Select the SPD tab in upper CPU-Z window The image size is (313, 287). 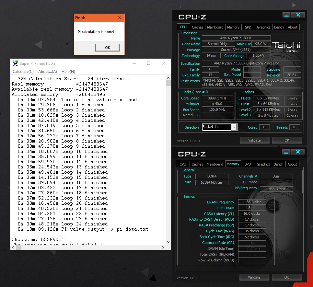tap(248, 27)
